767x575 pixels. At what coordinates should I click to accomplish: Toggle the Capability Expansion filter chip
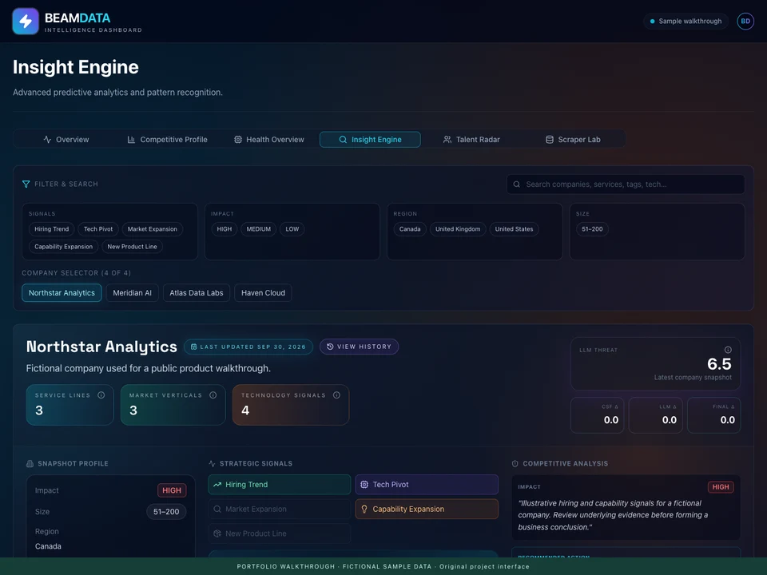coord(64,247)
